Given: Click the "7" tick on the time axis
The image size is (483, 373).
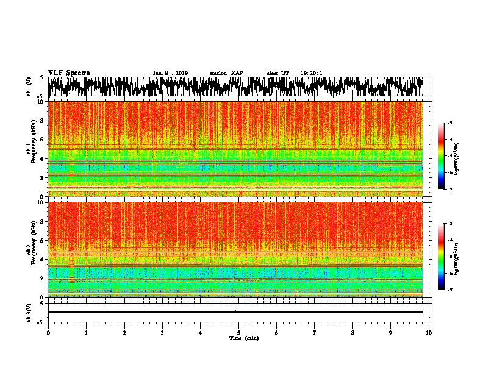Looking at the screenshot, I should (x=315, y=333).
